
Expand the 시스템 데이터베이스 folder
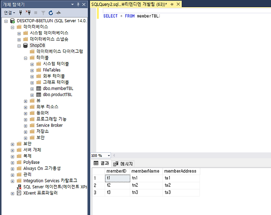pos(19,33)
